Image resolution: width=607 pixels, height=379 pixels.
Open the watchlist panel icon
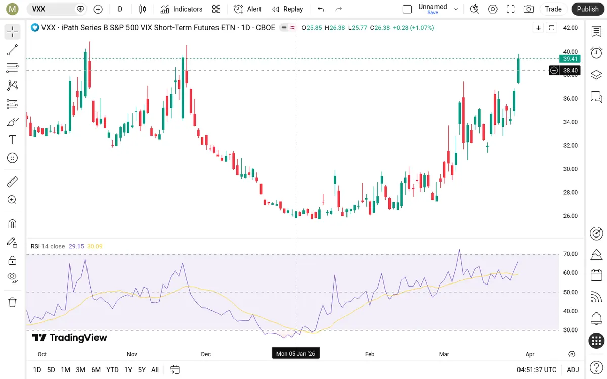click(x=596, y=32)
